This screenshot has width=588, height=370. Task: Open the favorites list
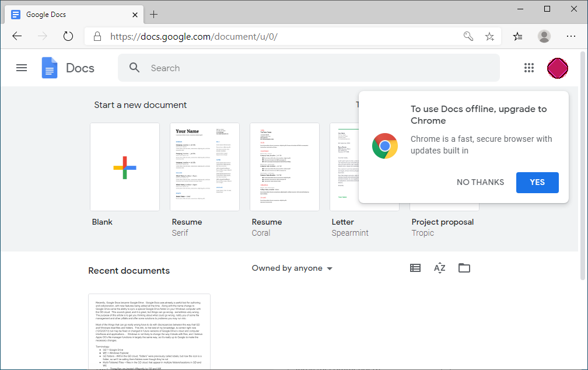tap(517, 36)
